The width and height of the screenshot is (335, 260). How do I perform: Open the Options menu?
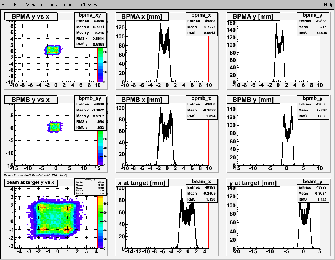49,5
